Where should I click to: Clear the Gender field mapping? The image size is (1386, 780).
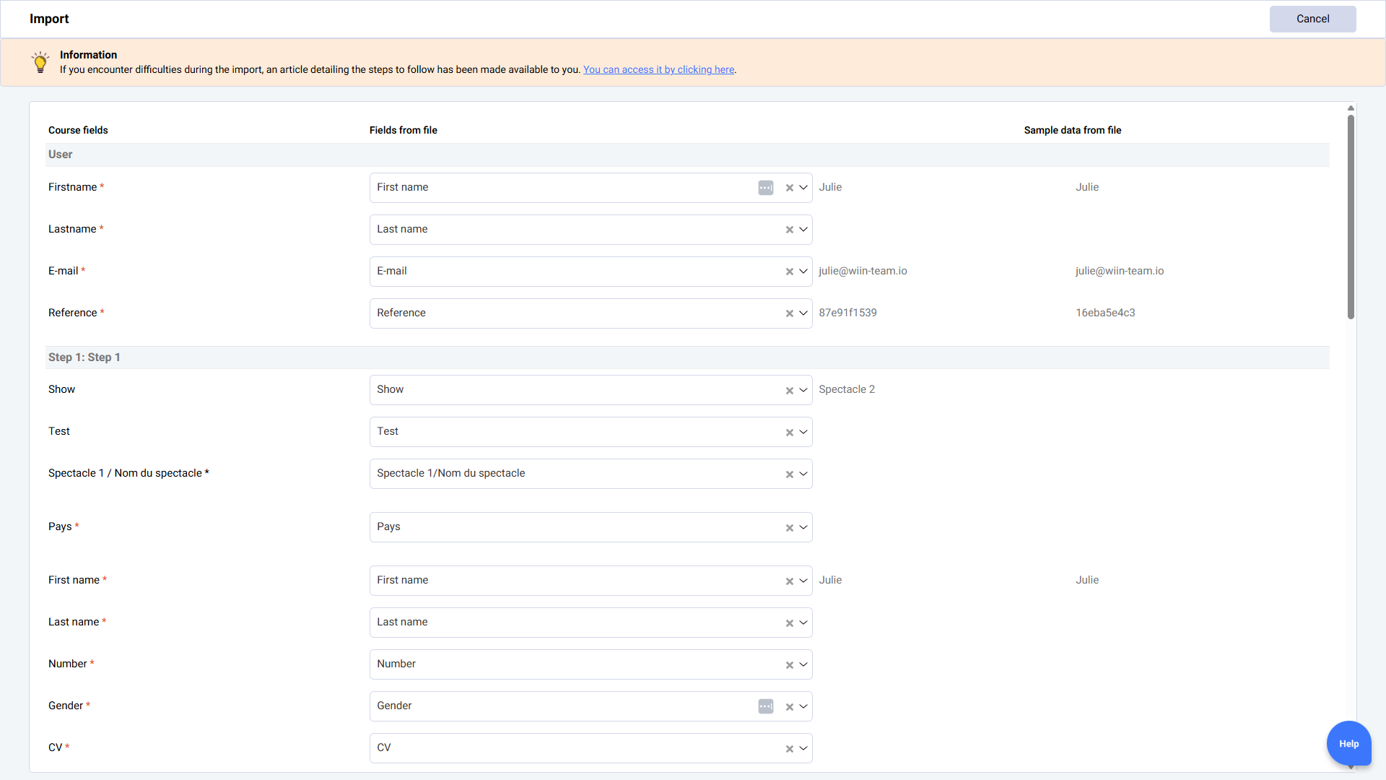pos(789,706)
